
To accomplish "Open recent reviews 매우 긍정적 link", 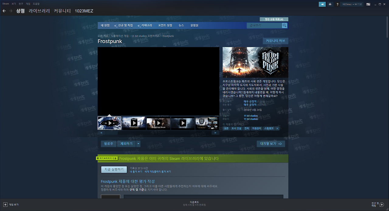I will (x=250, y=101).
